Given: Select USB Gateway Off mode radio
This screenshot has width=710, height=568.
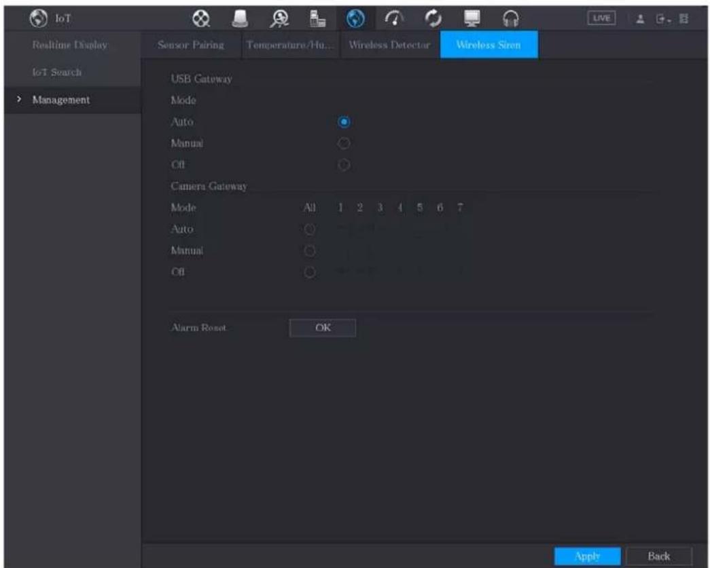Looking at the screenshot, I should pyautogui.click(x=344, y=165).
